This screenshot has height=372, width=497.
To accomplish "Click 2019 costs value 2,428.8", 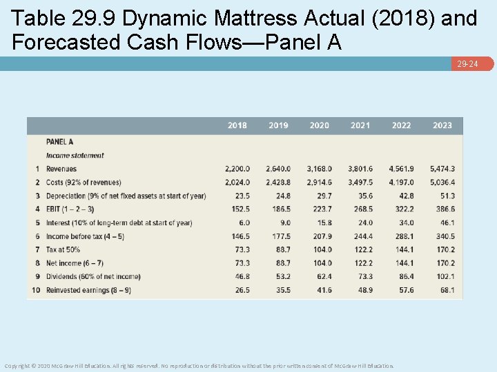I will [x=278, y=183].
